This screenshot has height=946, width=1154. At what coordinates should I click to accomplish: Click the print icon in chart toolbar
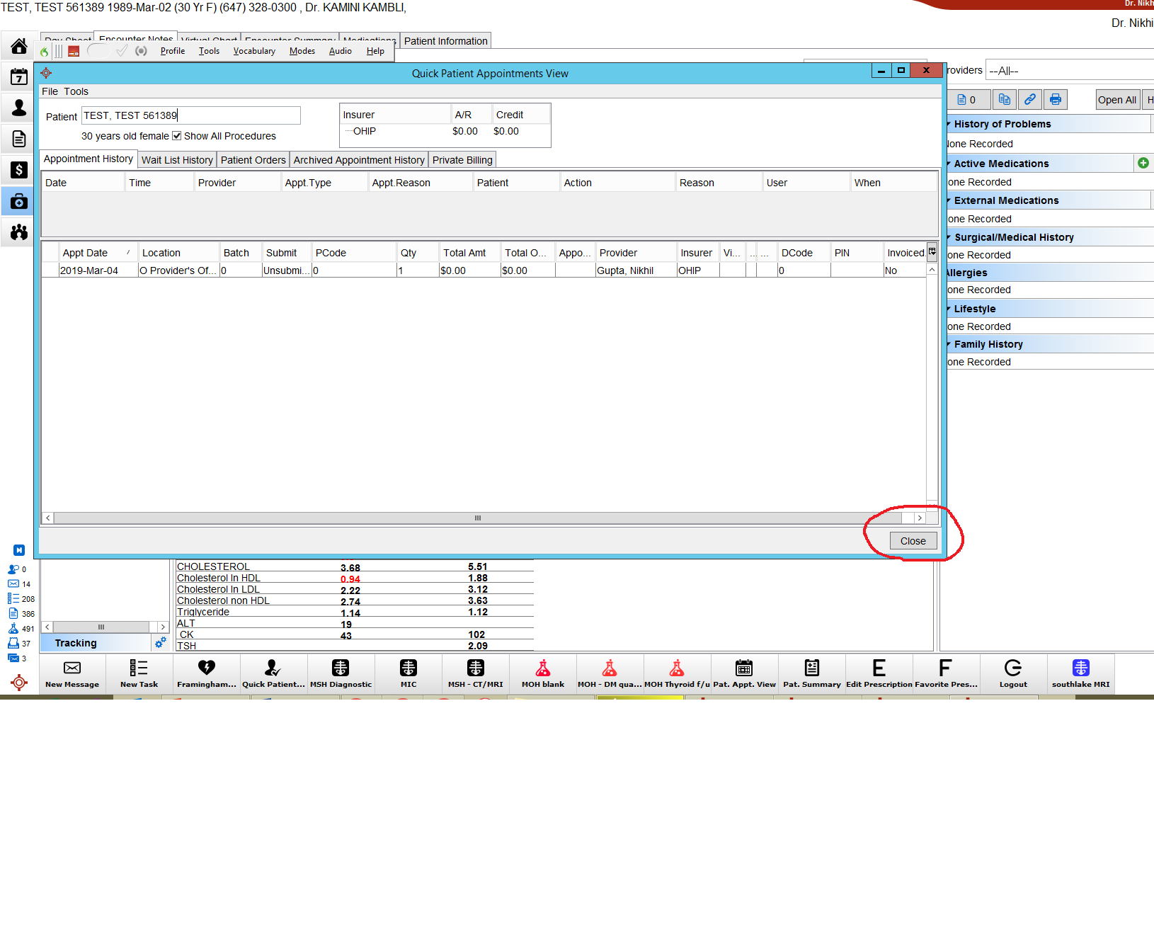(1055, 100)
